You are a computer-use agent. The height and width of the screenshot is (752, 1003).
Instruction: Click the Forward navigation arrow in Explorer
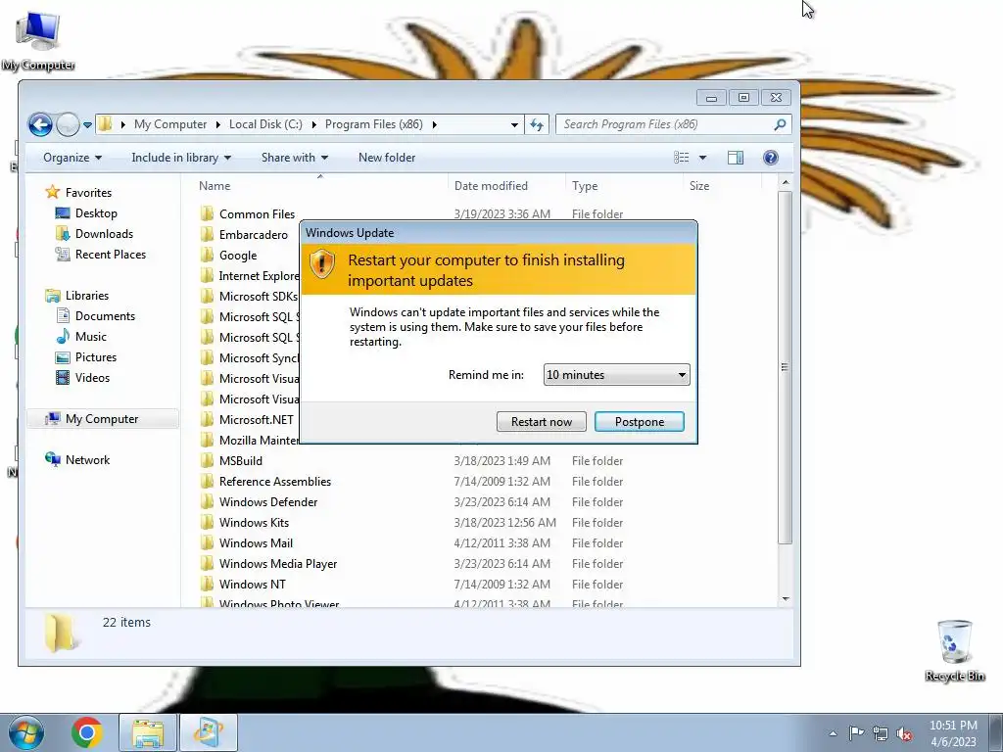68,124
